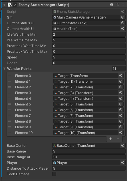
Task: Click the Base Range AI value field
Action: [89, 157]
